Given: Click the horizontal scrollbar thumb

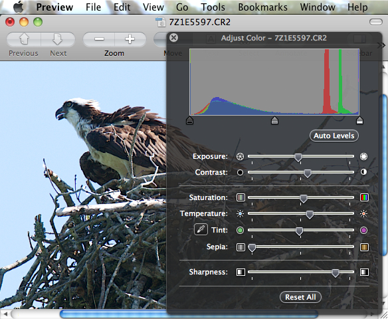Looking at the screenshot, I should click(x=189, y=314).
